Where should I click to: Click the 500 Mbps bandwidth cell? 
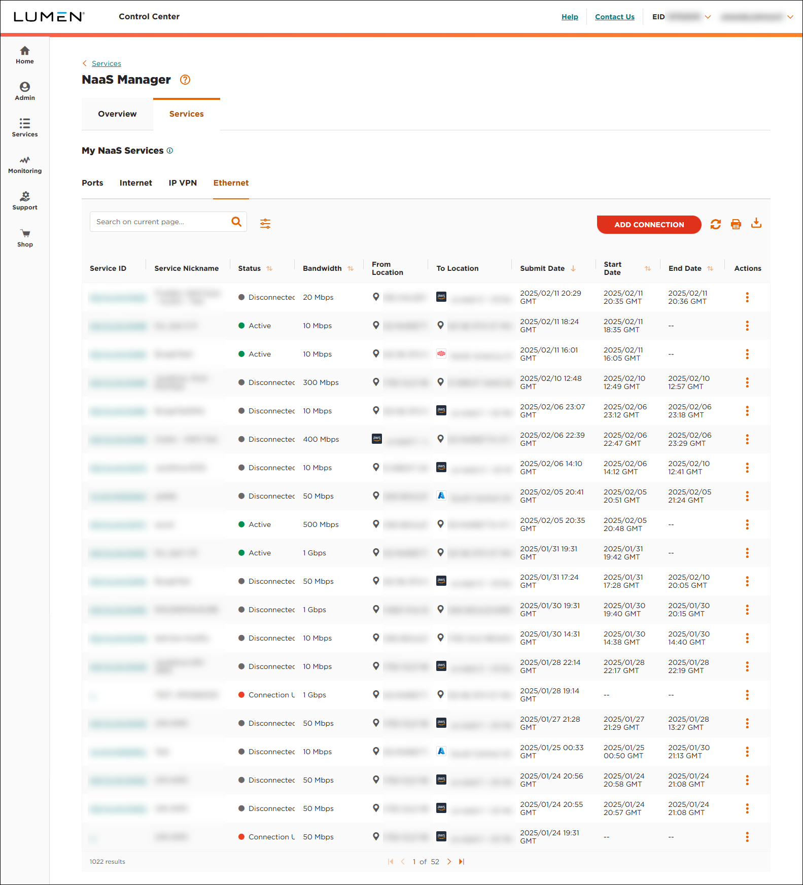coord(321,524)
